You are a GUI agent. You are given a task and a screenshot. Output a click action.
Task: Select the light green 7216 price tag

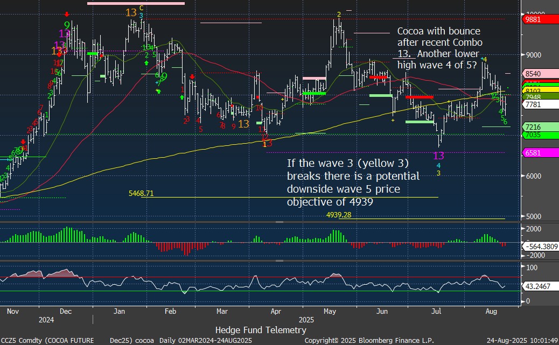pyautogui.click(x=540, y=127)
